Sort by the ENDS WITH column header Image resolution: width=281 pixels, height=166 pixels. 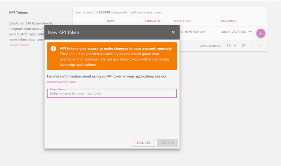[x=153, y=21]
